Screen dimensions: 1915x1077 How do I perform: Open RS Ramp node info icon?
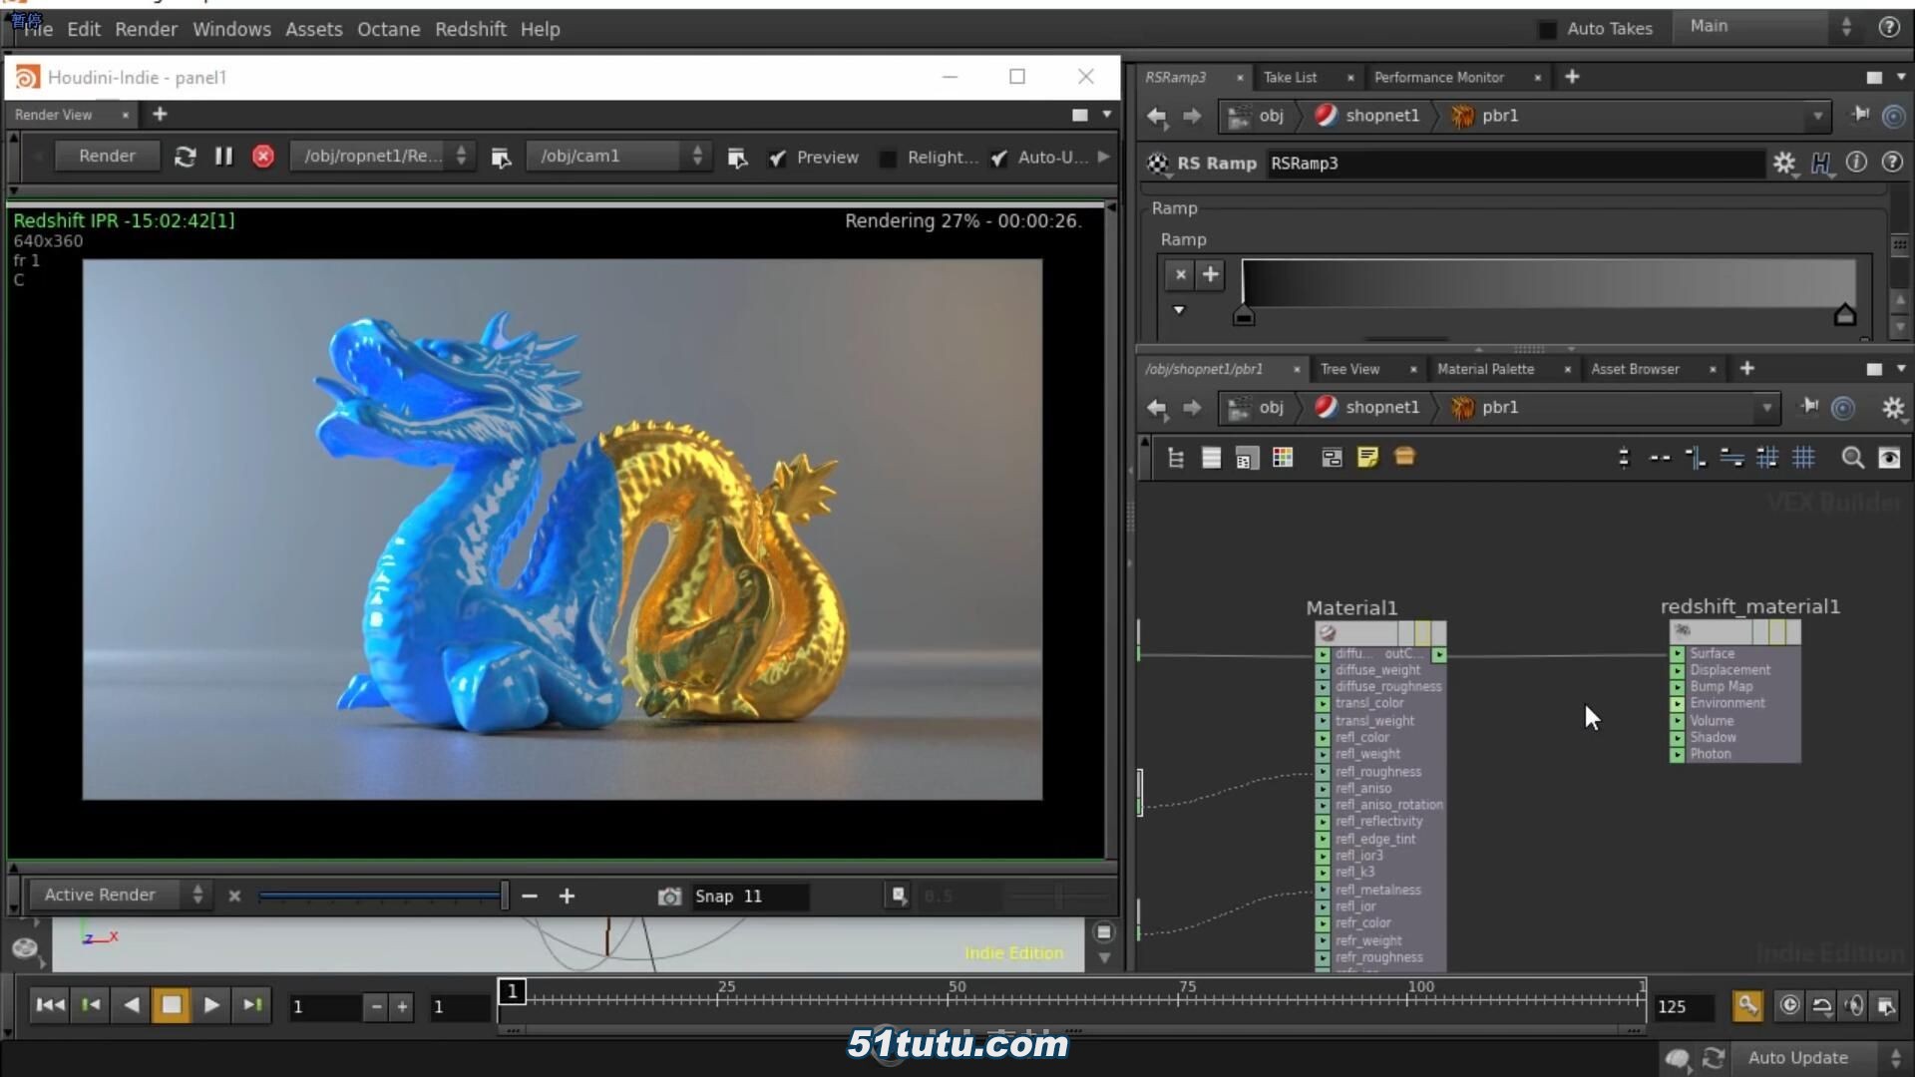[1856, 163]
